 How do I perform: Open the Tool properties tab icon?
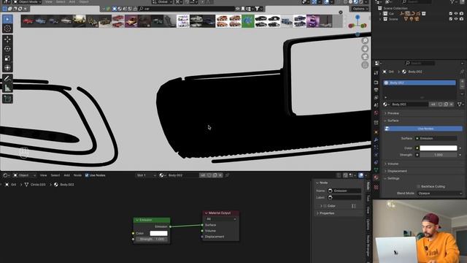coord(377,72)
